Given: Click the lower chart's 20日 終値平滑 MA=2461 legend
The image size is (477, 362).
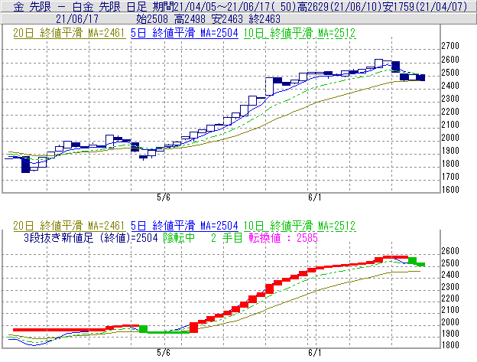Looking at the screenshot, I should (x=69, y=226).
